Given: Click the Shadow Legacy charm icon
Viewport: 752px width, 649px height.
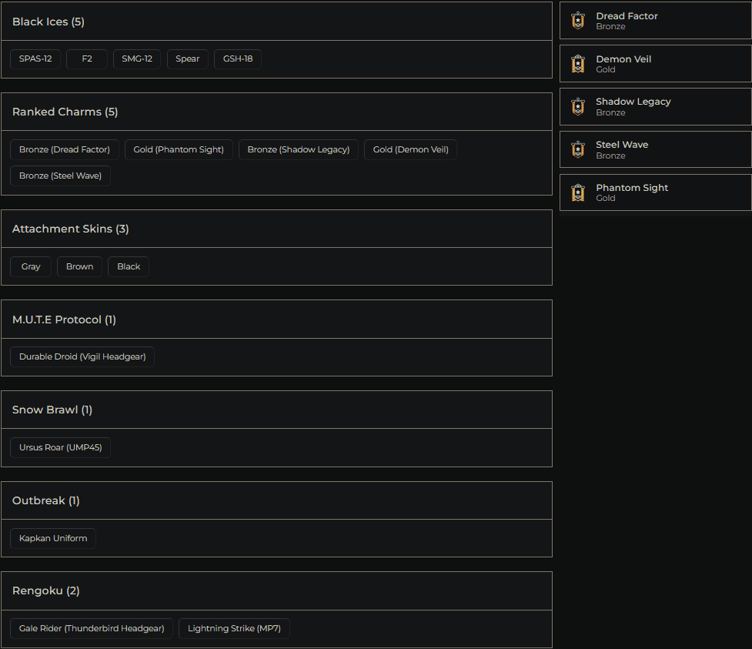Looking at the screenshot, I should tap(577, 106).
